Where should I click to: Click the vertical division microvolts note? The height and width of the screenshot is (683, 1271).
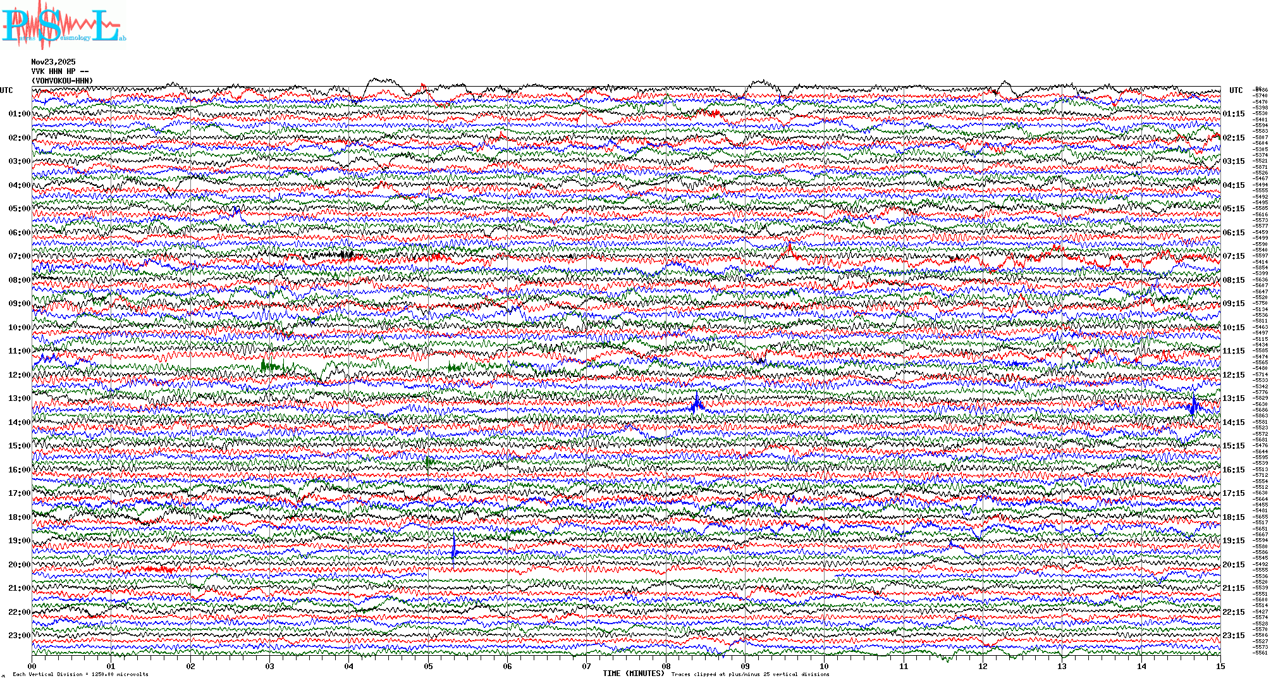coord(80,674)
